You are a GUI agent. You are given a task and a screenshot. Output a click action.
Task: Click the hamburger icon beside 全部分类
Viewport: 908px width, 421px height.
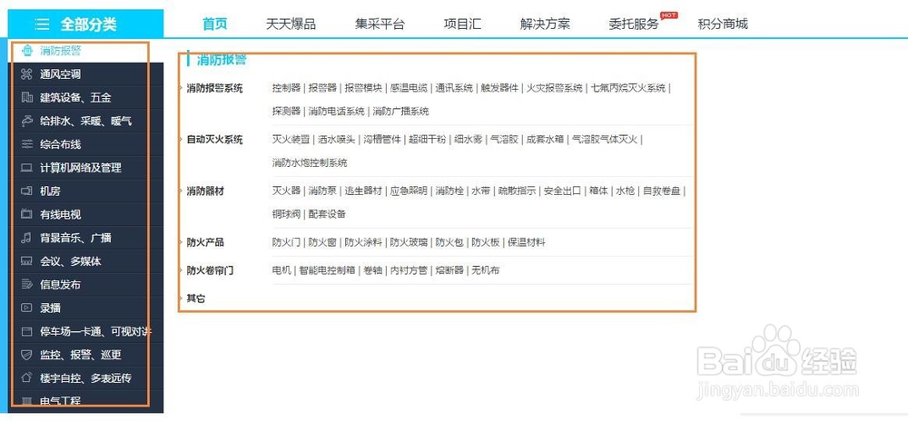(42, 24)
